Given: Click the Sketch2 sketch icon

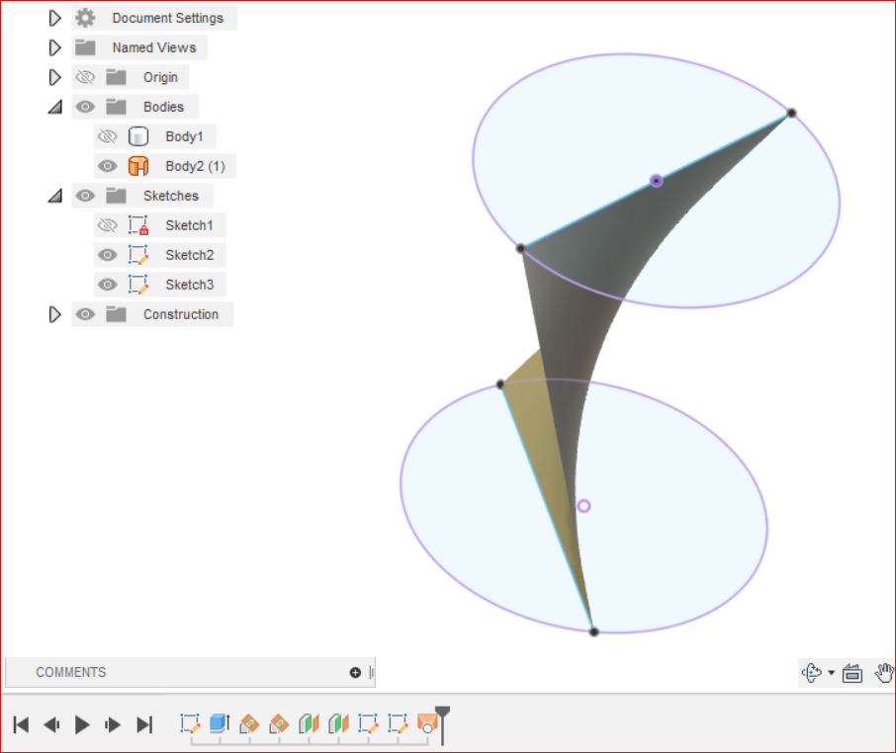Looking at the screenshot, I should point(138,255).
